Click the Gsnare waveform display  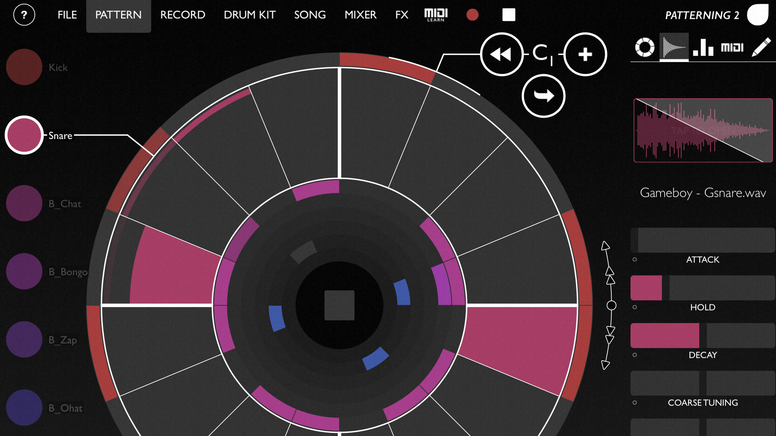click(703, 130)
